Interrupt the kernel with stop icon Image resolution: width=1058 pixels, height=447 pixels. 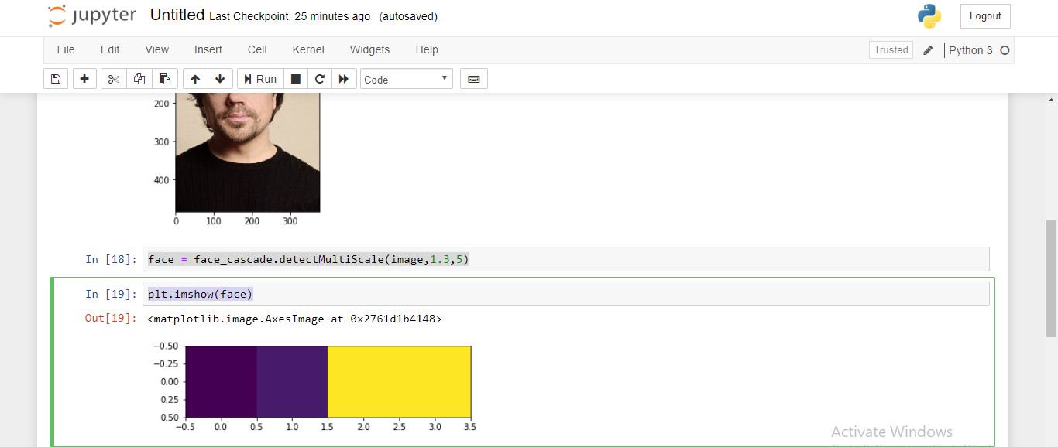[295, 79]
